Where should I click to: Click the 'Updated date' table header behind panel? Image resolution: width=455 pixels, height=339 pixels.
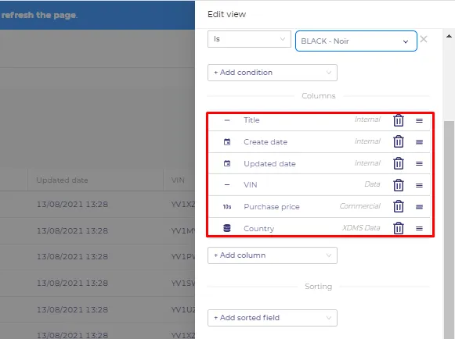click(x=62, y=180)
